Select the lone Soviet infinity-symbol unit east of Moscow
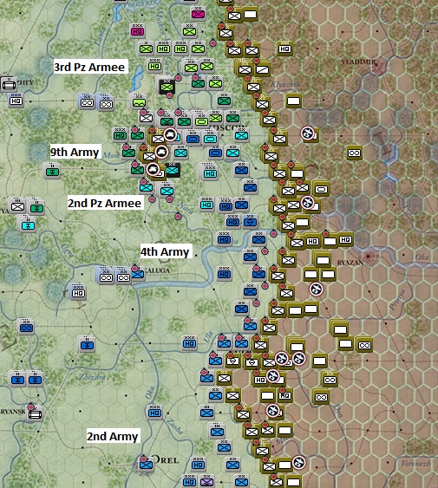The height and width of the screenshot is (488, 438). click(x=354, y=153)
